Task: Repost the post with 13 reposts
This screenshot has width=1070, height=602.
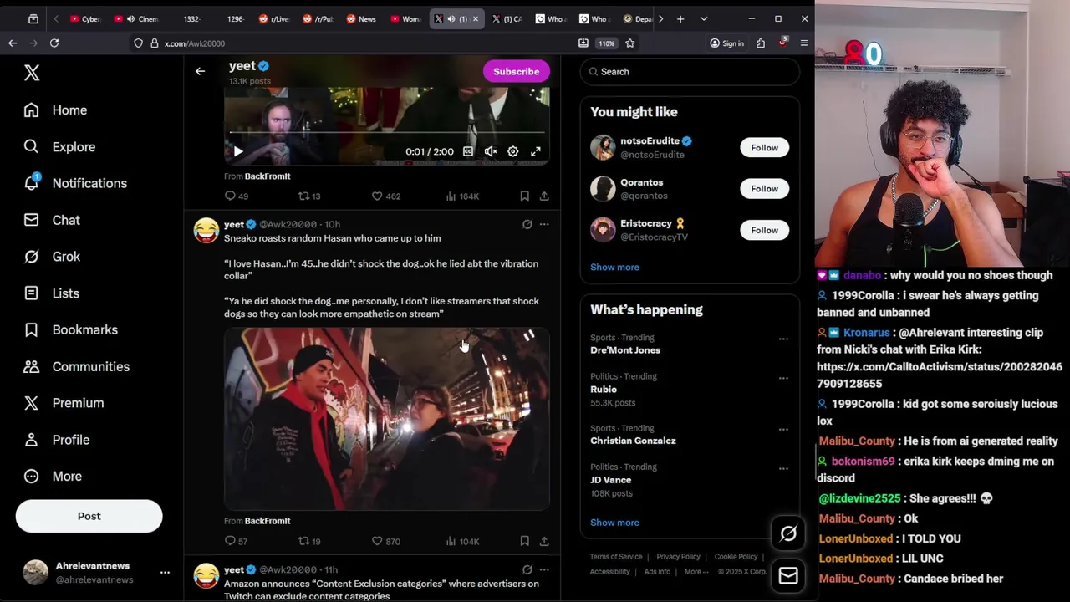Action: click(309, 196)
